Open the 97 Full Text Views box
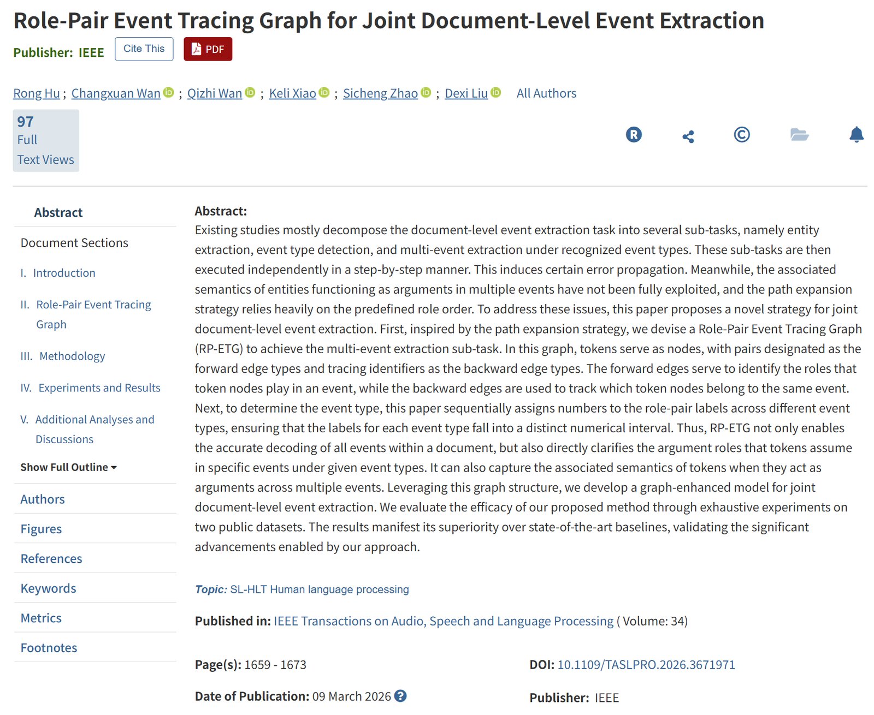 click(x=46, y=141)
